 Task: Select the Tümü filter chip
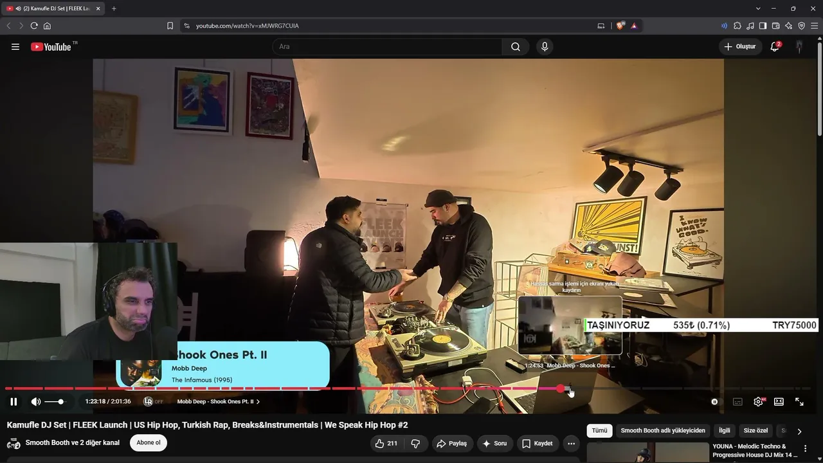click(599, 431)
